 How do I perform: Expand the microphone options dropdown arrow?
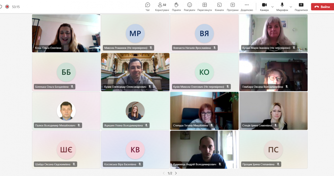tap(291, 7)
